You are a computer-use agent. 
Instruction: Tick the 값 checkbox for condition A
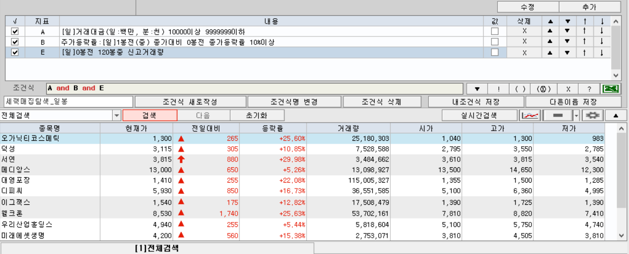pyautogui.click(x=495, y=32)
